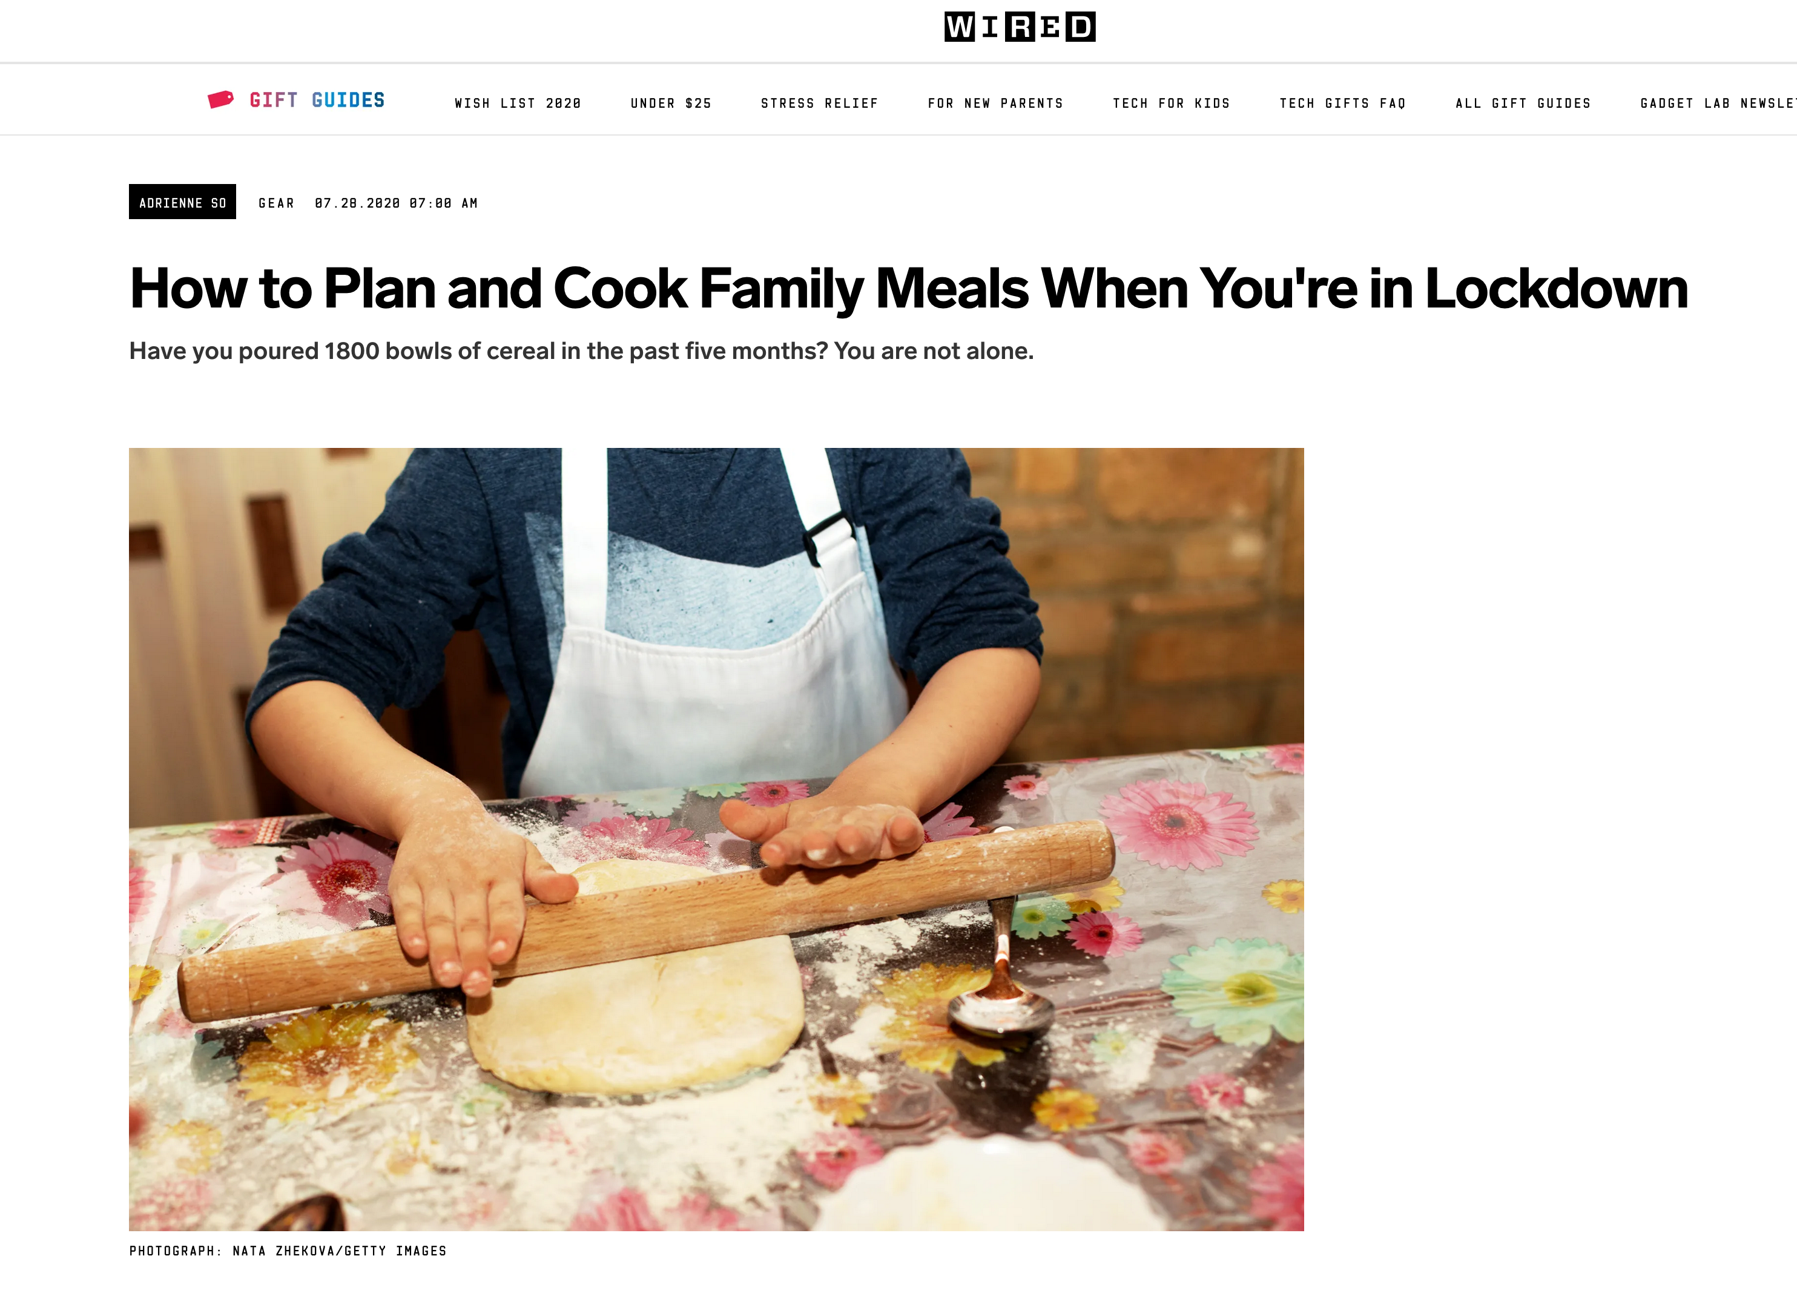Select Tech for Kids in navigation
The image size is (1797, 1299).
[1171, 104]
